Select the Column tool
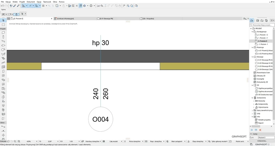The image size is (275, 146). point(3,37)
